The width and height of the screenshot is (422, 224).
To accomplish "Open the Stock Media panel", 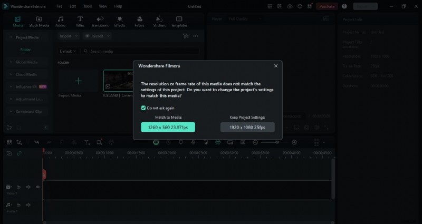I will (39, 21).
